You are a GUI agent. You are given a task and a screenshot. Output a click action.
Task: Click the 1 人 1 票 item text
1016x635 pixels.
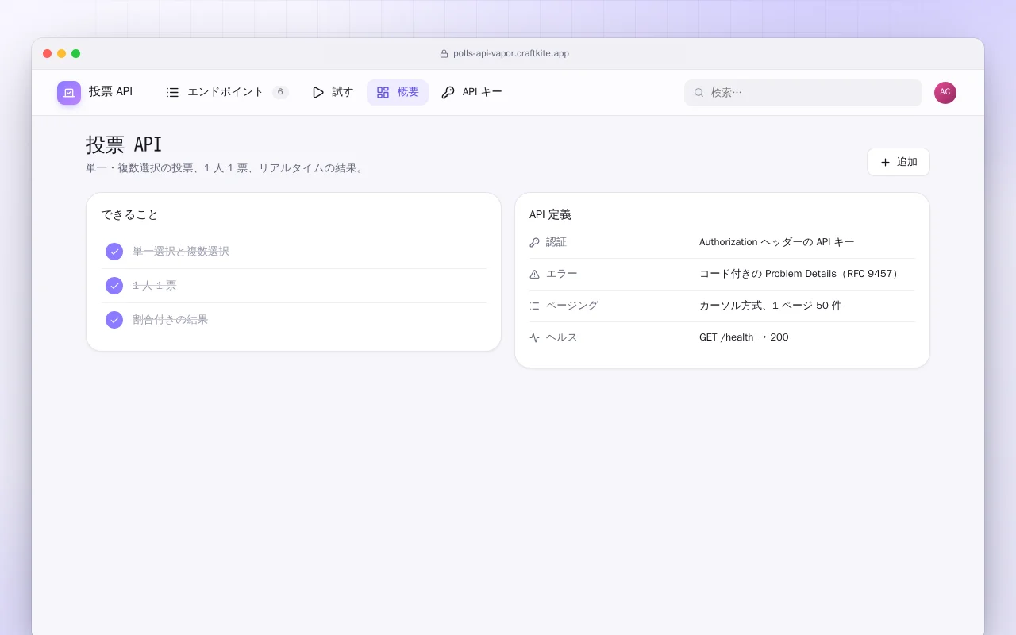tap(155, 286)
